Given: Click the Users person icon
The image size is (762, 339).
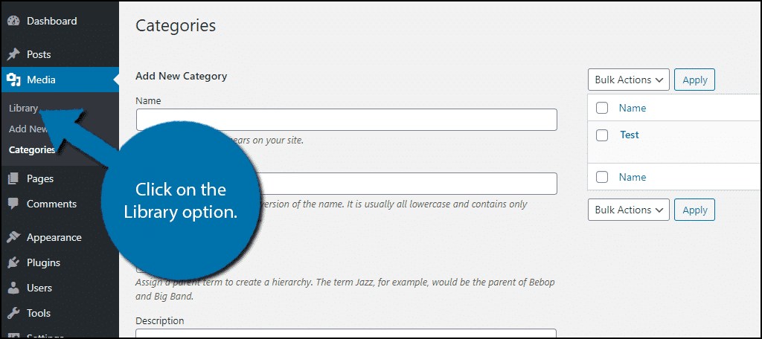Looking at the screenshot, I should pos(14,288).
